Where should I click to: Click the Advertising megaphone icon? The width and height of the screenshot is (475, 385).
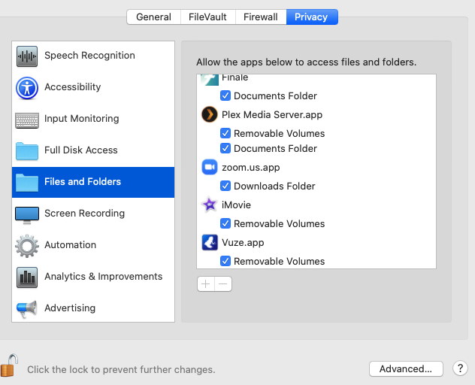[x=27, y=308]
